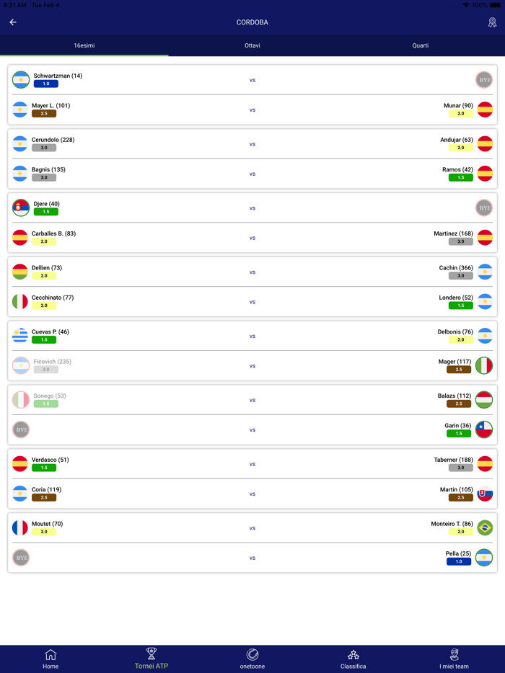The height and width of the screenshot is (673, 505).
Task: Tap Garin's Chile flag icon
Action: [484, 430]
